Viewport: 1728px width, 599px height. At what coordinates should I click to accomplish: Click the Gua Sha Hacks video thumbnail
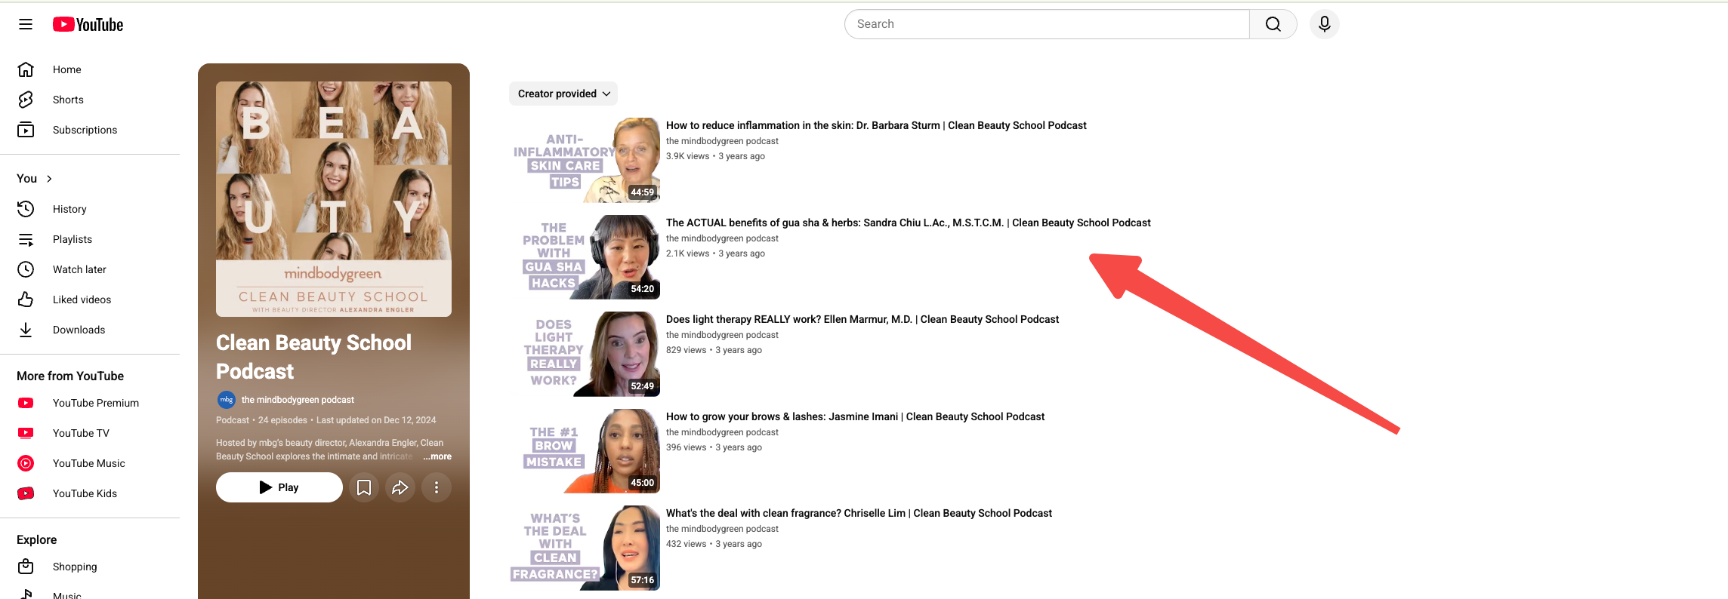pos(585,257)
